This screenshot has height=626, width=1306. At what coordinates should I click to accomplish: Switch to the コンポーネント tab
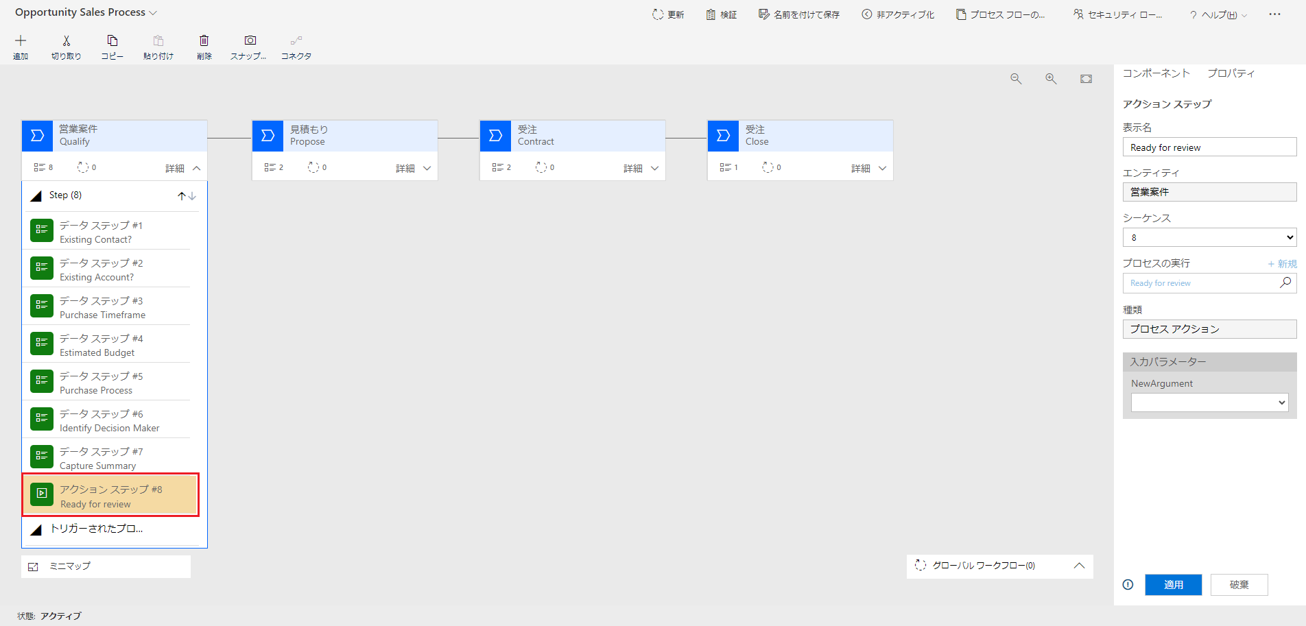point(1156,73)
